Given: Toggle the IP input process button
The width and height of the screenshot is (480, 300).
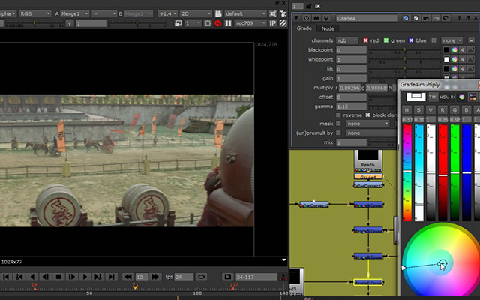Looking at the screenshot, I should coord(272,23).
